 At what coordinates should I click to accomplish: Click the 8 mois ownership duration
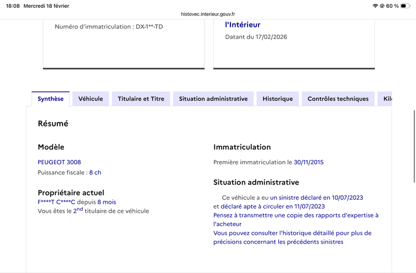click(x=107, y=202)
